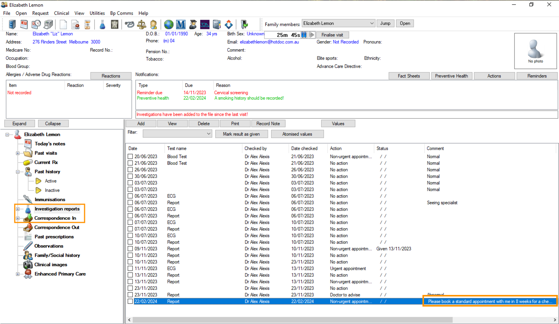
Task: Click the blue-orange diamond logo icon
Action: (229, 24)
